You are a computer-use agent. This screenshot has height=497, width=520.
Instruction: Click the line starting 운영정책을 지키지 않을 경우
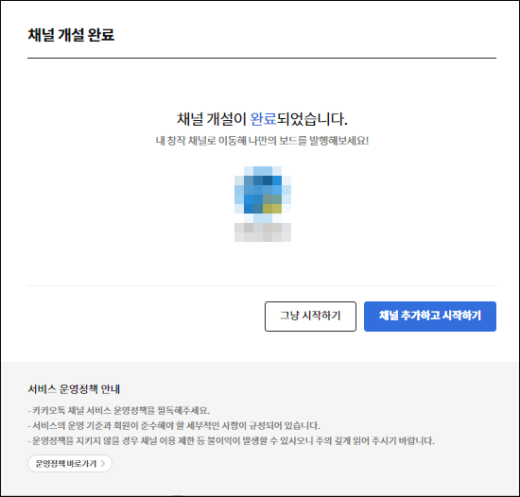(231, 441)
